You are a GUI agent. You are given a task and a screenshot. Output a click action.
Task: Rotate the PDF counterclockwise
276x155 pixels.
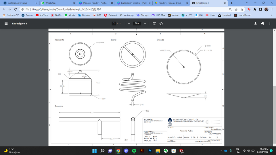click(x=161, y=24)
